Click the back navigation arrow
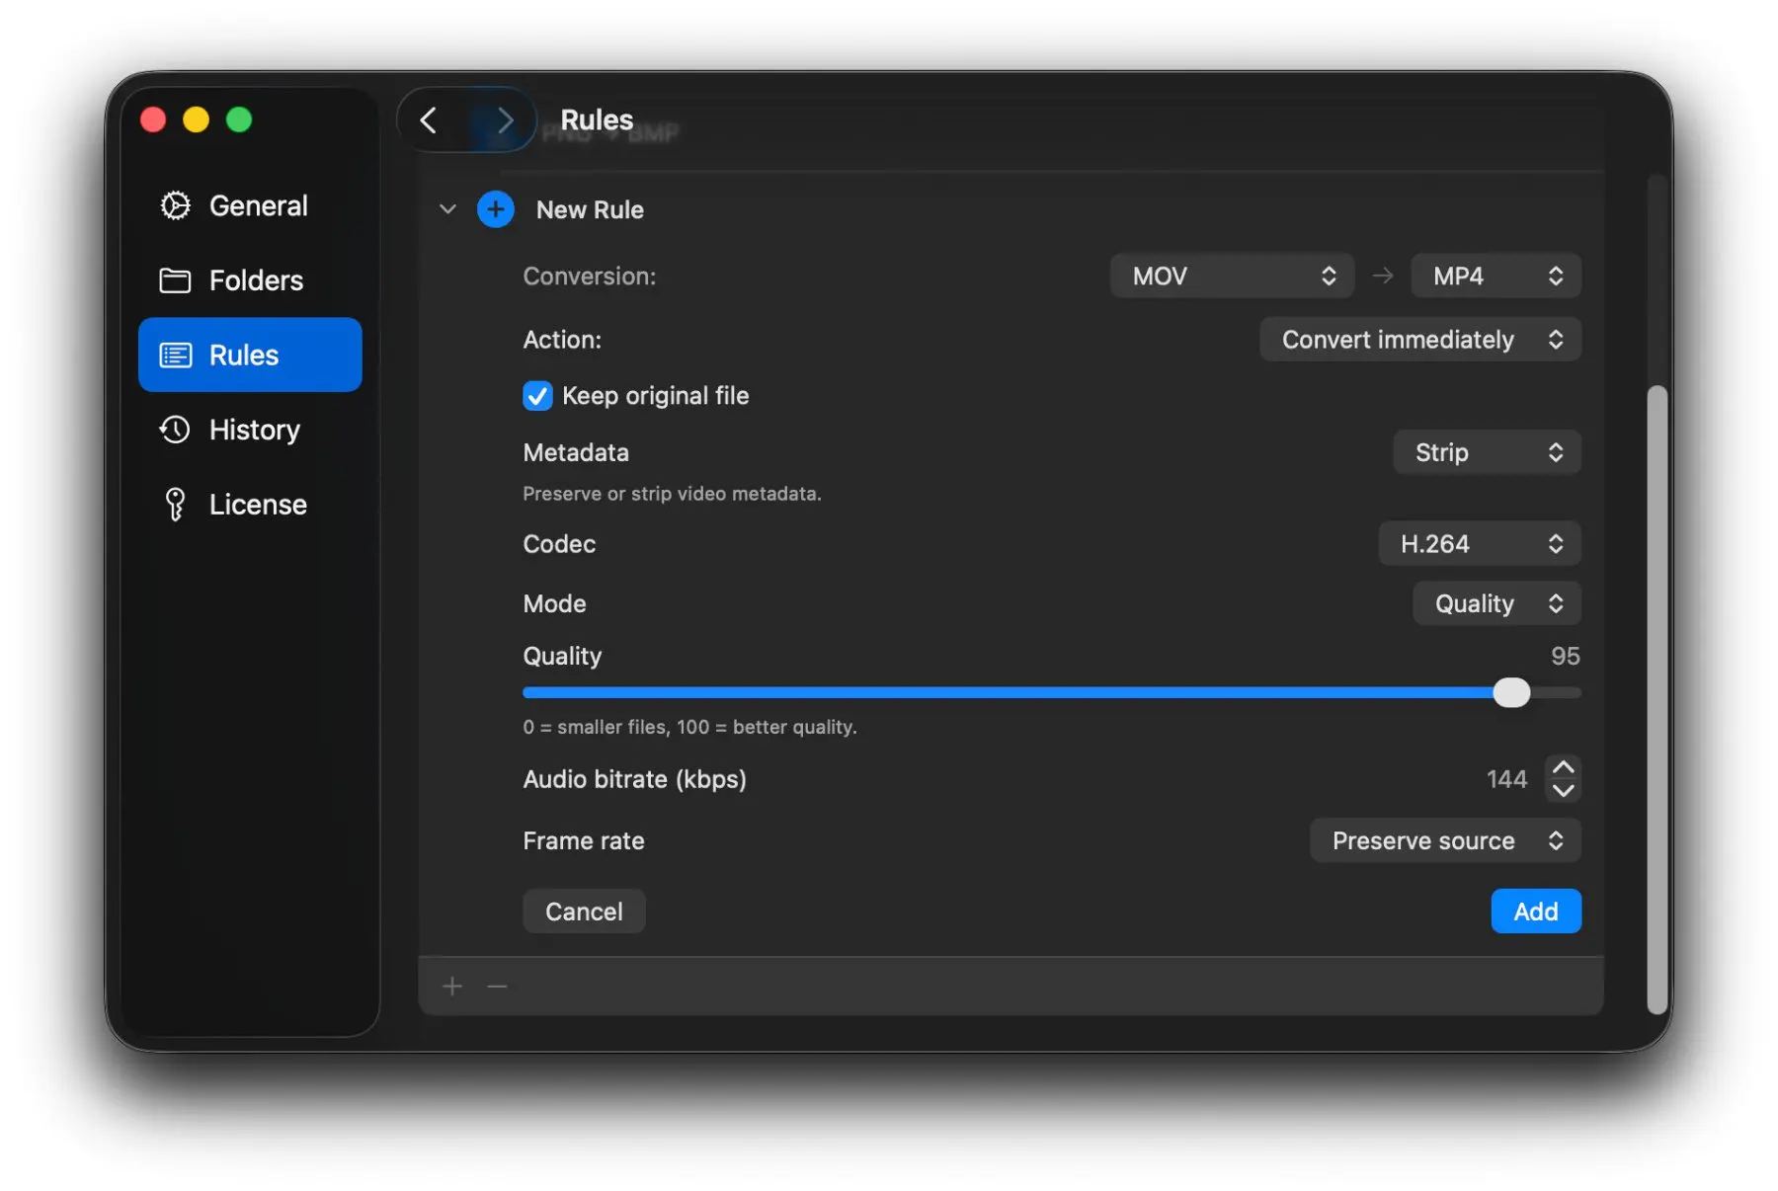1778x1191 pixels. point(429,120)
